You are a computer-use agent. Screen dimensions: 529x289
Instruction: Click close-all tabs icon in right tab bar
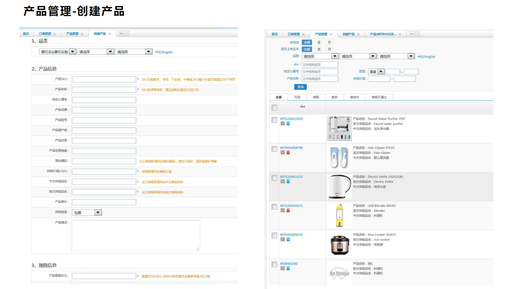coord(417,34)
